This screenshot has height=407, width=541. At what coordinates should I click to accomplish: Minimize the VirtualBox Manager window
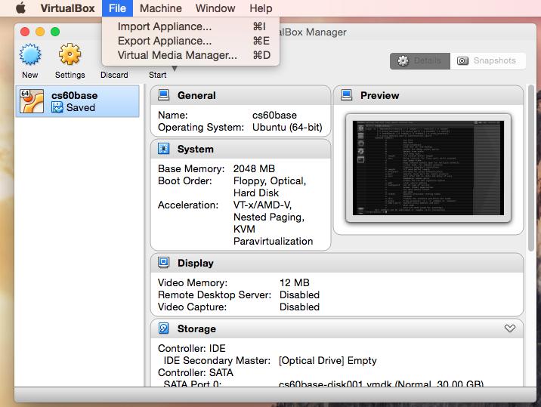pyautogui.click(x=40, y=32)
